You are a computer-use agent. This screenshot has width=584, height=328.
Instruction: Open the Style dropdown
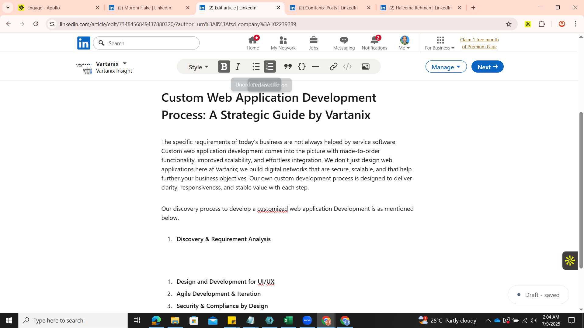point(198,67)
